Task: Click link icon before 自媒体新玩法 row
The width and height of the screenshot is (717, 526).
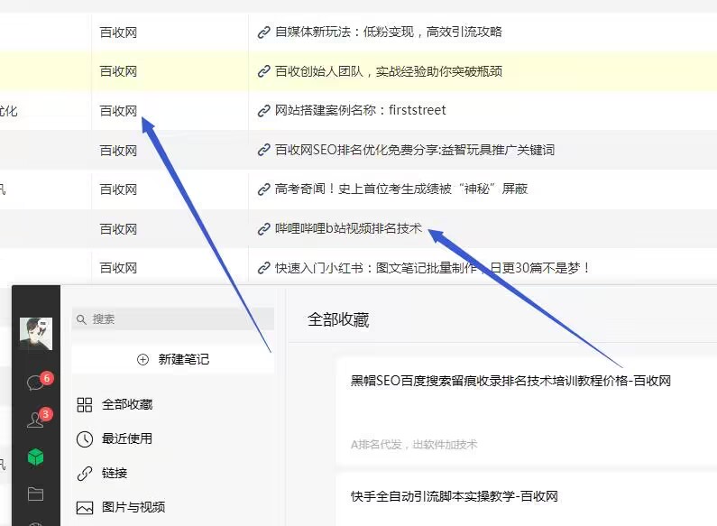Action: coord(264,32)
